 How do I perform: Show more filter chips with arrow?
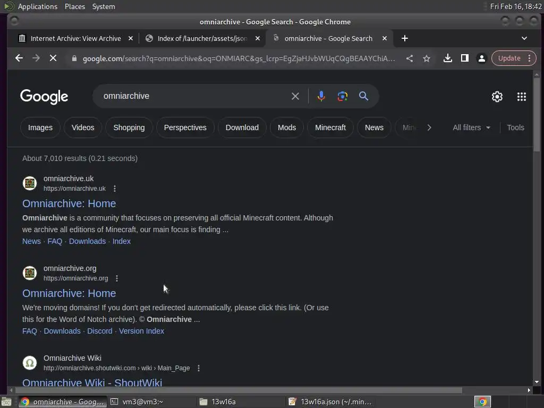(429, 127)
